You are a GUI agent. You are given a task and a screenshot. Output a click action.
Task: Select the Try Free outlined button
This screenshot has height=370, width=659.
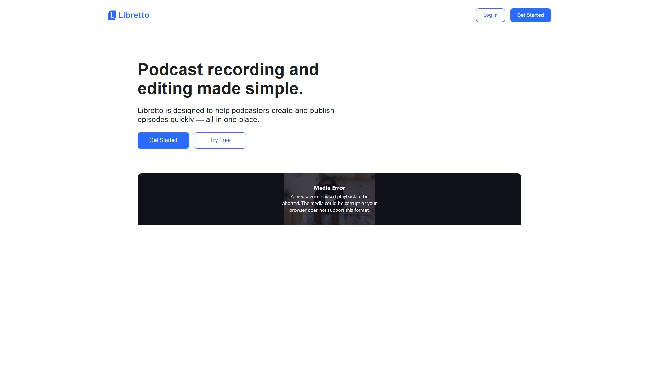220,140
